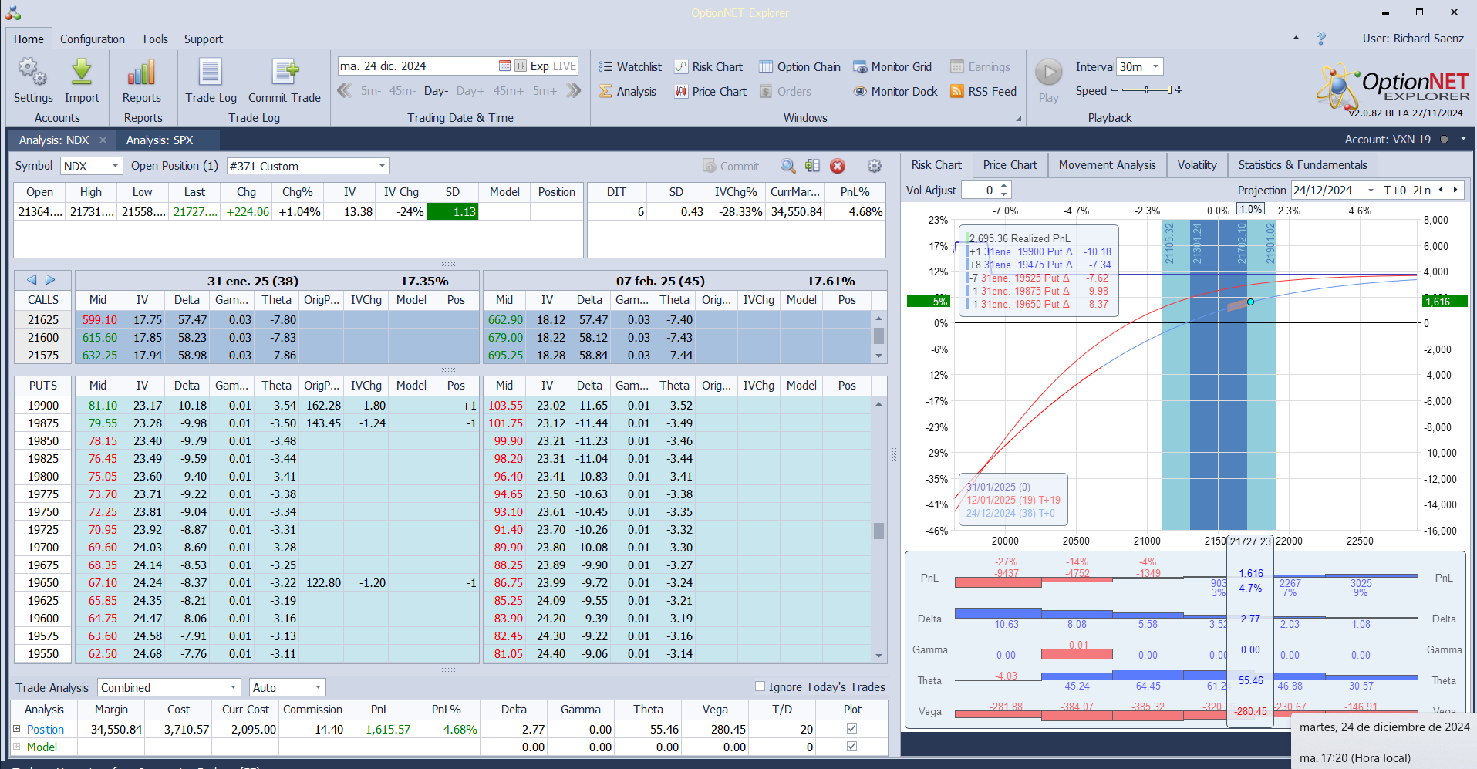Open the Import accounts icon
The height and width of the screenshot is (769, 1477).
point(82,73)
